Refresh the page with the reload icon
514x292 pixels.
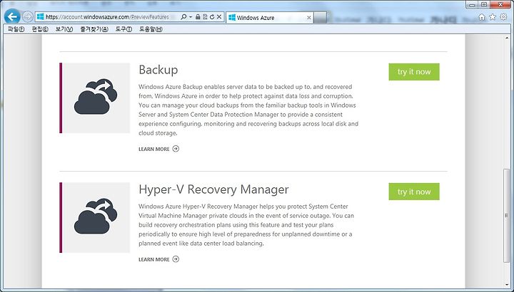tap(212, 17)
